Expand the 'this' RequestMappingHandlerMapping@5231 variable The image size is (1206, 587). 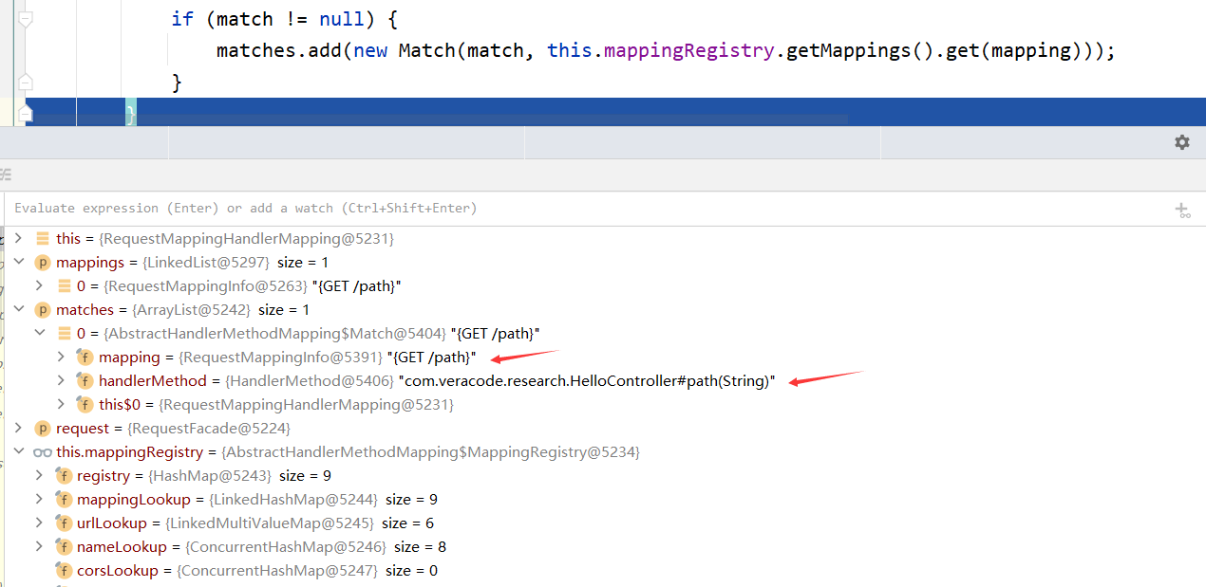(18, 238)
